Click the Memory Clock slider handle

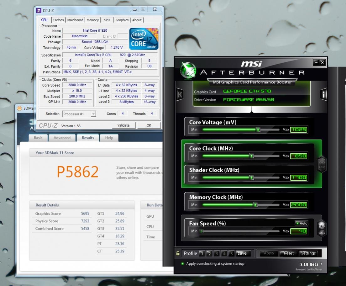click(255, 205)
